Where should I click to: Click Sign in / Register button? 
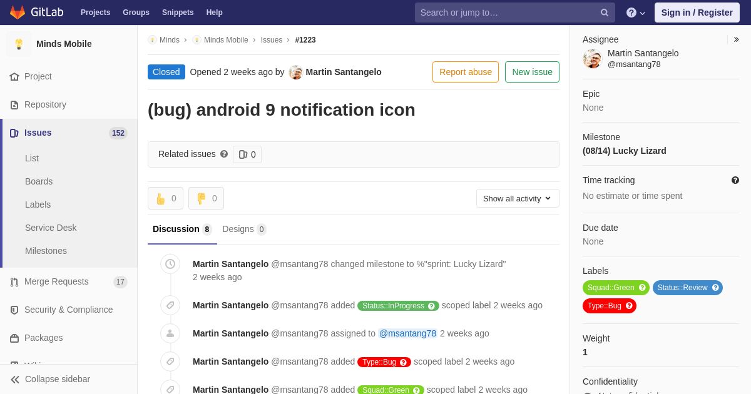pos(697,13)
